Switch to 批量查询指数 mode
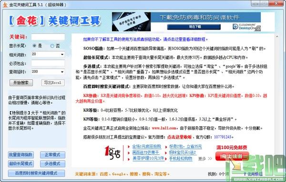 pos(21,155)
